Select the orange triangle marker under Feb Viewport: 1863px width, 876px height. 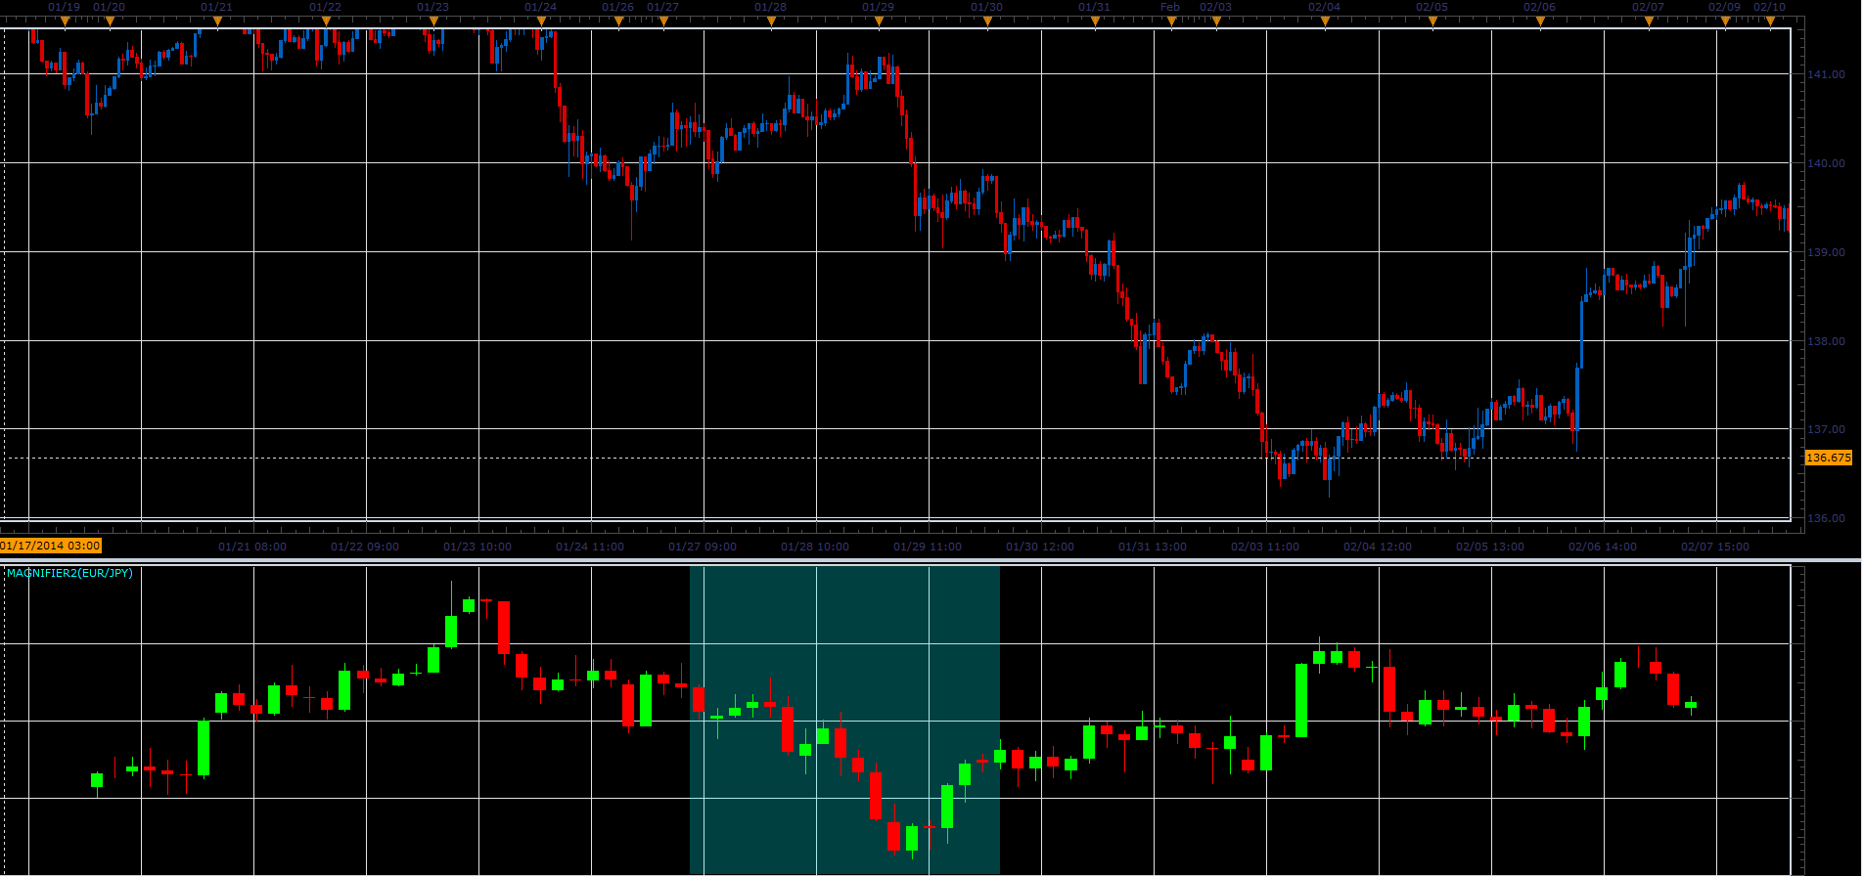(x=1171, y=22)
